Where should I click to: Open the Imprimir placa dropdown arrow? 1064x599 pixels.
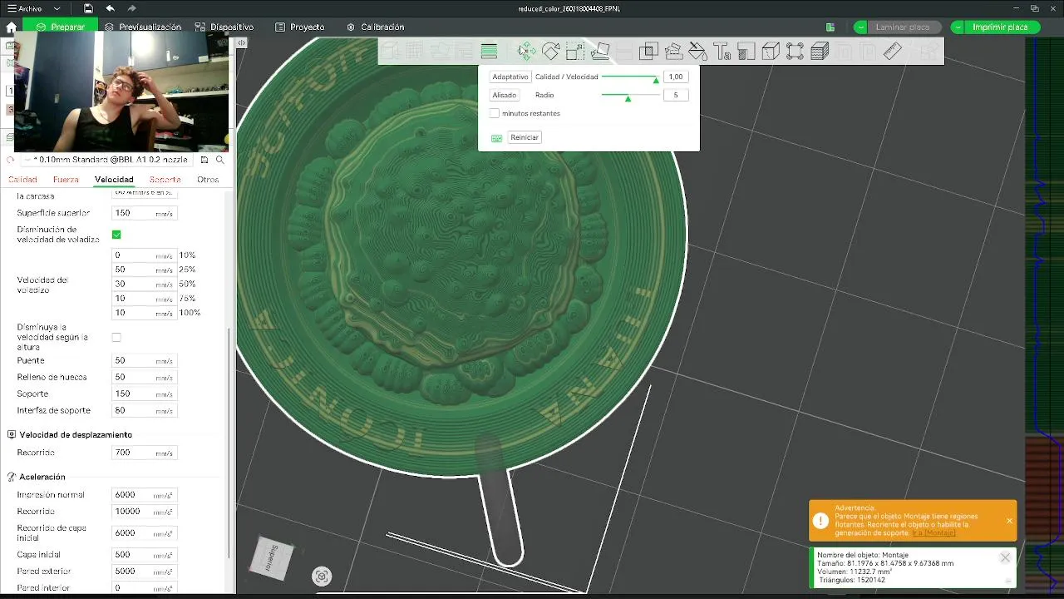click(x=958, y=27)
